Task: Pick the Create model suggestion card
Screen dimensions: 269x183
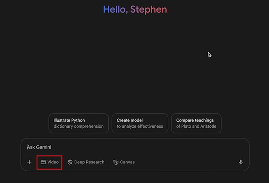Action: coord(140,123)
